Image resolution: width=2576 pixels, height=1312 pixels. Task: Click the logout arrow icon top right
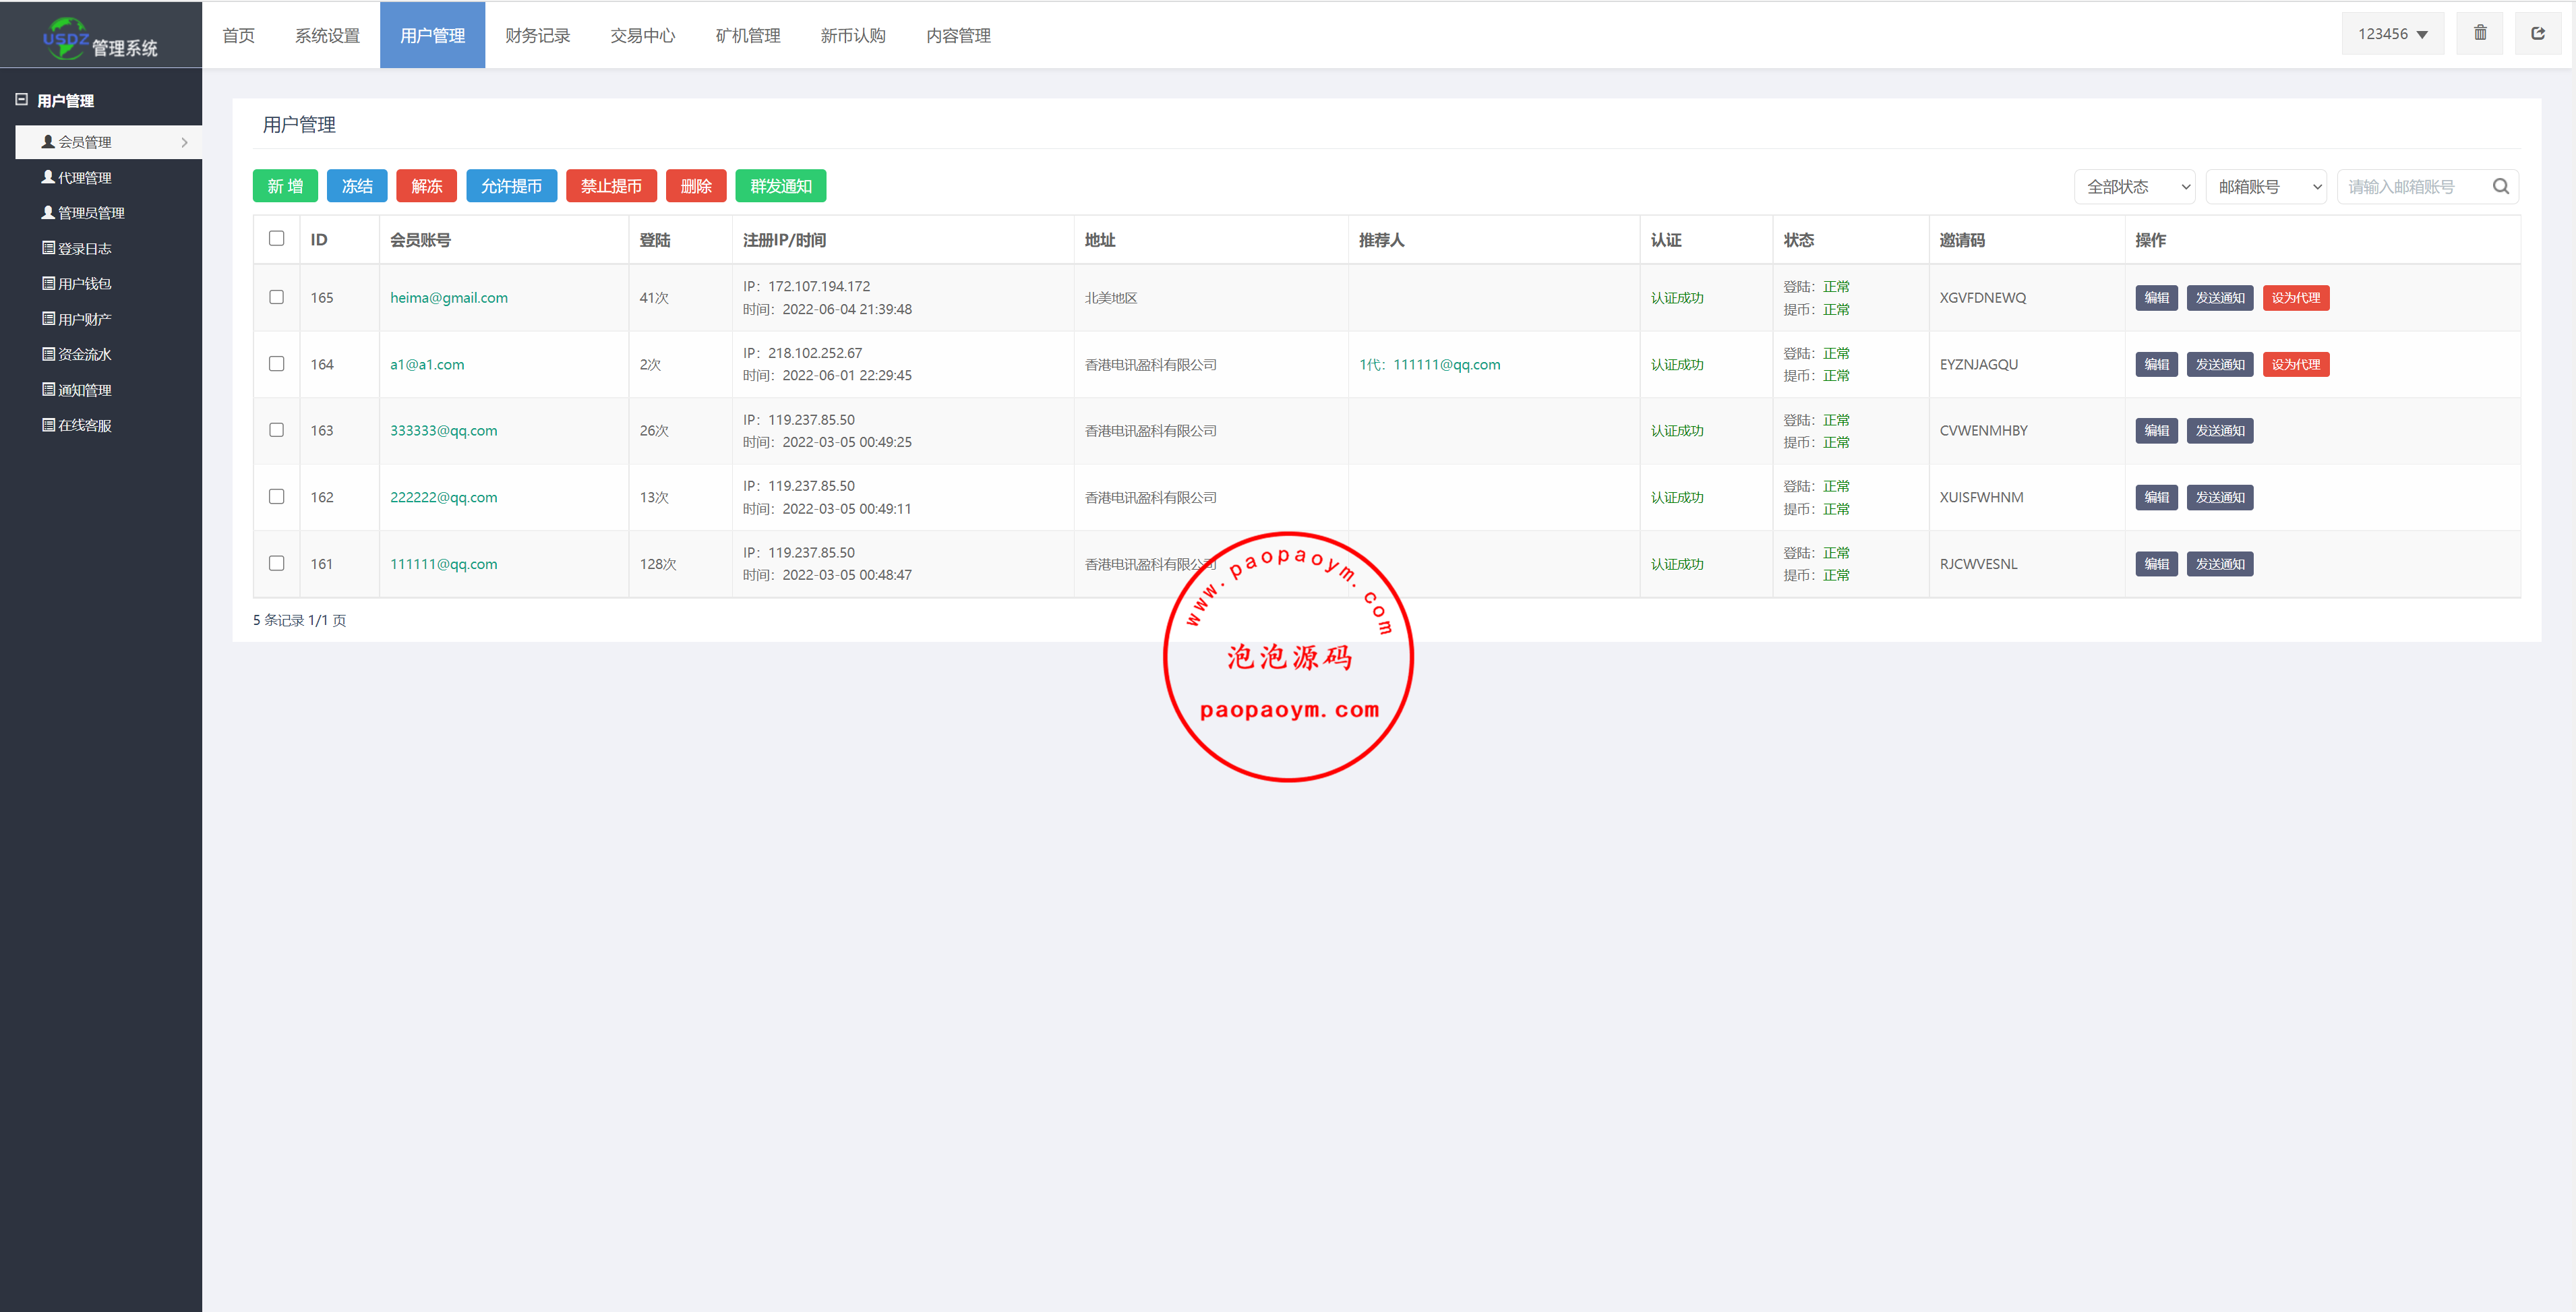click(x=2537, y=33)
